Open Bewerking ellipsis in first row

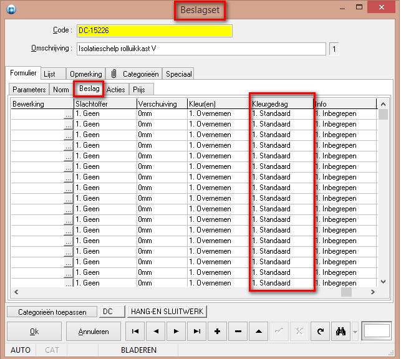[x=68, y=115]
